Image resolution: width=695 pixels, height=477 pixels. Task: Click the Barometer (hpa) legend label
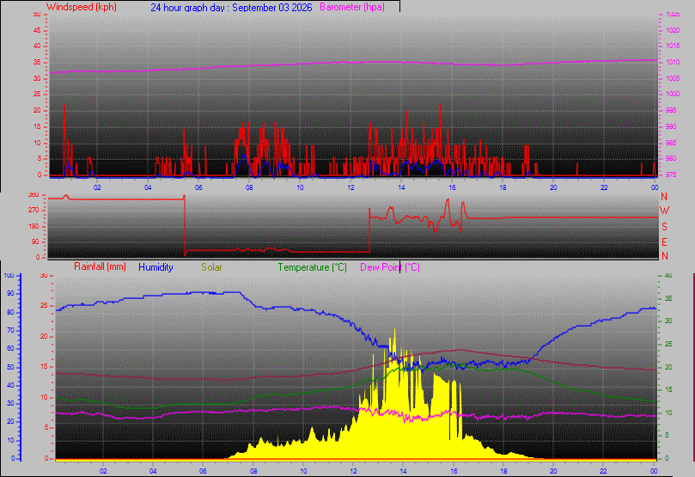pos(352,7)
